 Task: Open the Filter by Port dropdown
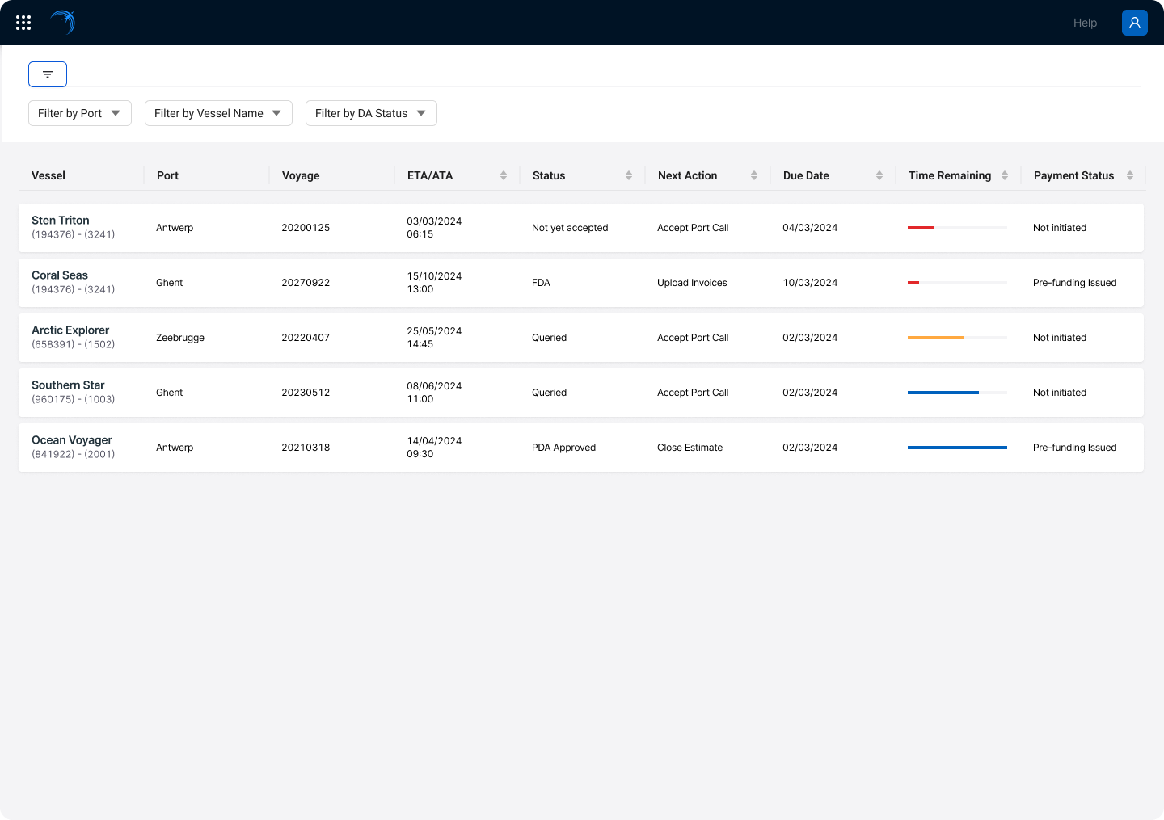[80, 113]
